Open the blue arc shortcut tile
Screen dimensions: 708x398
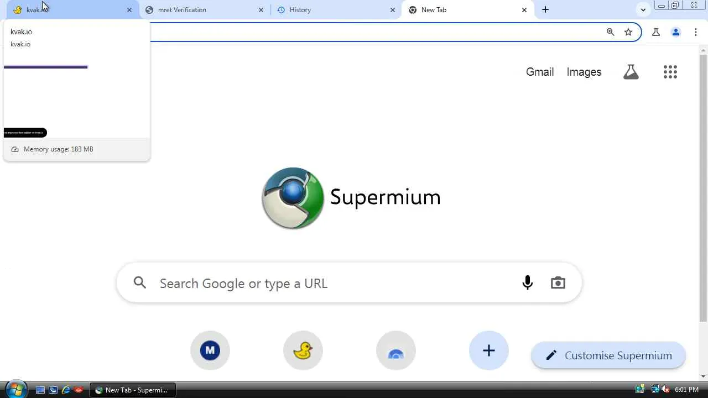396,350
